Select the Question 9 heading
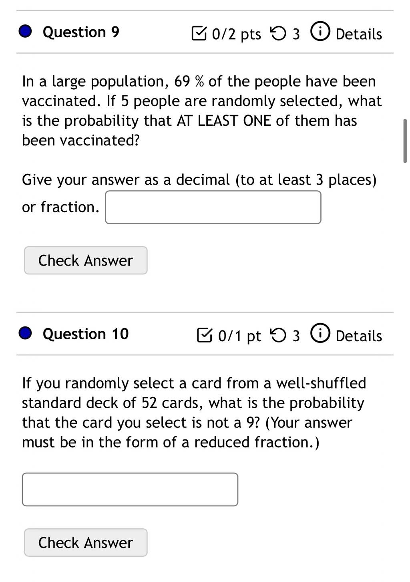The height and width of the screenshot is (582, 410). [81, 32]
